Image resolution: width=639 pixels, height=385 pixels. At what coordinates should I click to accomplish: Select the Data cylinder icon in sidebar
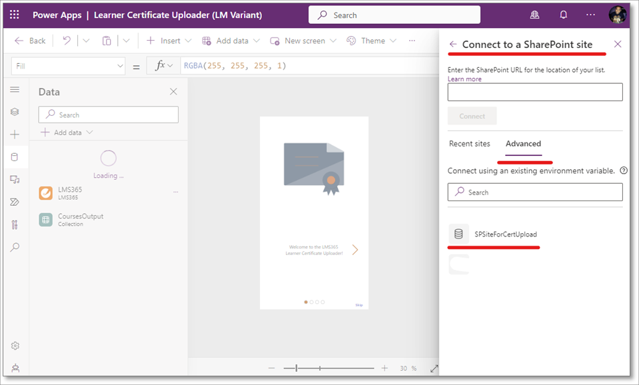(x=15, y=157)
